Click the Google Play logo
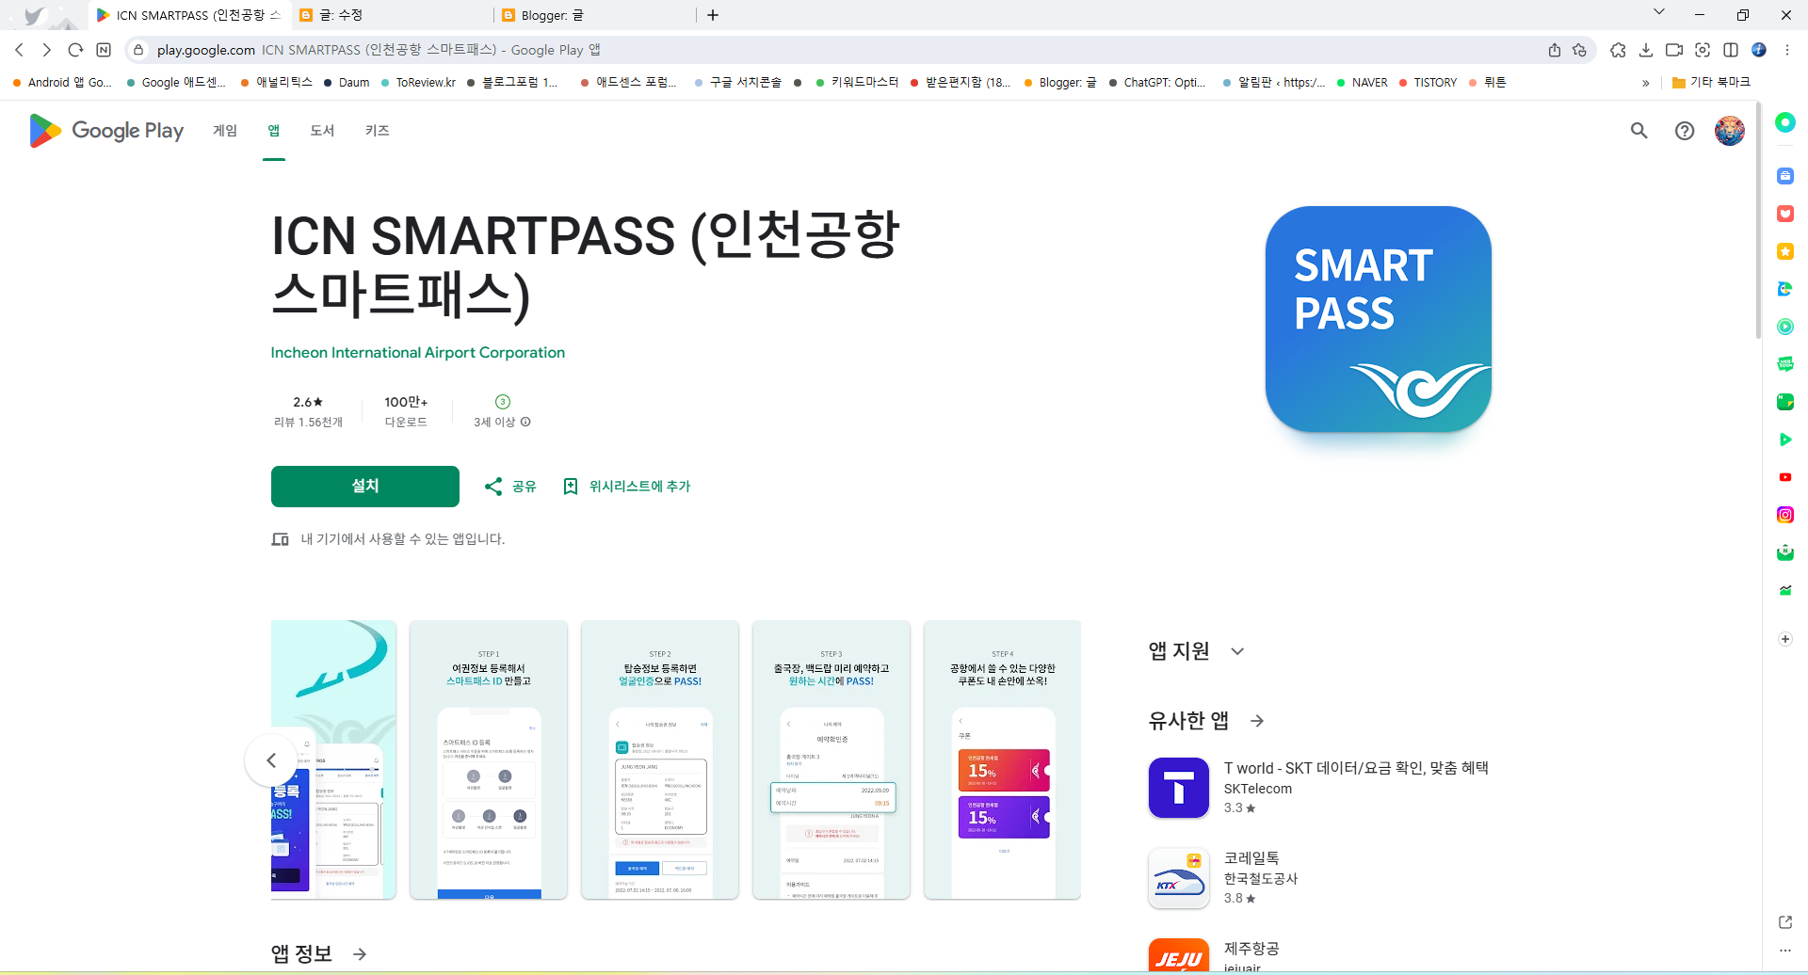1808x975 pixels. coord(105,131)
